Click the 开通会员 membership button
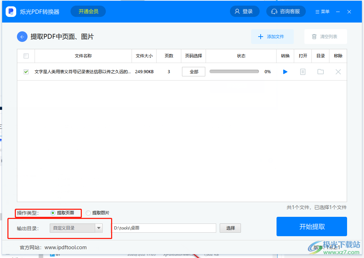Viewport: 364px width, 258px height. click(x=88, y=11)
